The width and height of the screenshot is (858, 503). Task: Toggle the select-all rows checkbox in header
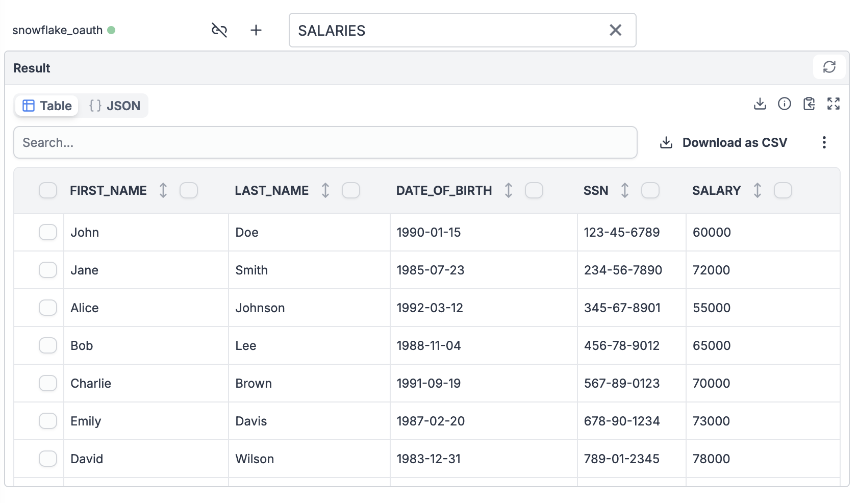(48, 191)
